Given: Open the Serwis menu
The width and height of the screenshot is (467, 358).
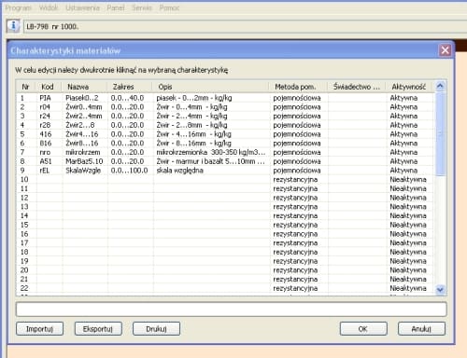Looking at the screenshot, I should (142, 7).
